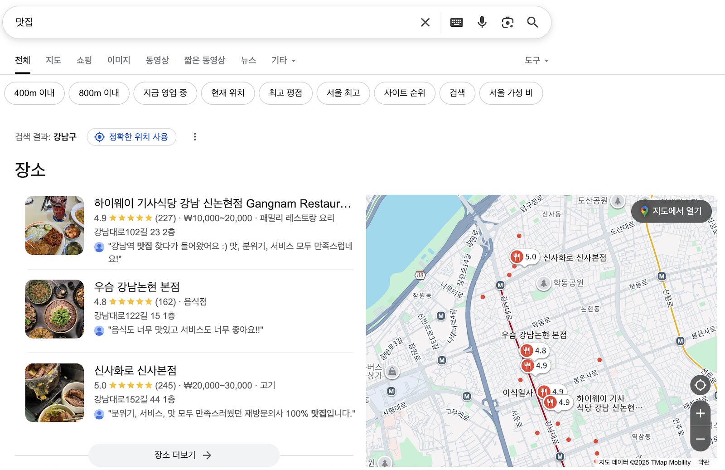Click the 하이웨이 기사식당 restaurant thumbnail photo
Screen dimensions: 725x470
click(x=54, y=225)
